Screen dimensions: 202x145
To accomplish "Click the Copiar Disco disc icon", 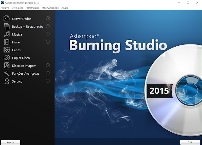I will pos(7,58).
